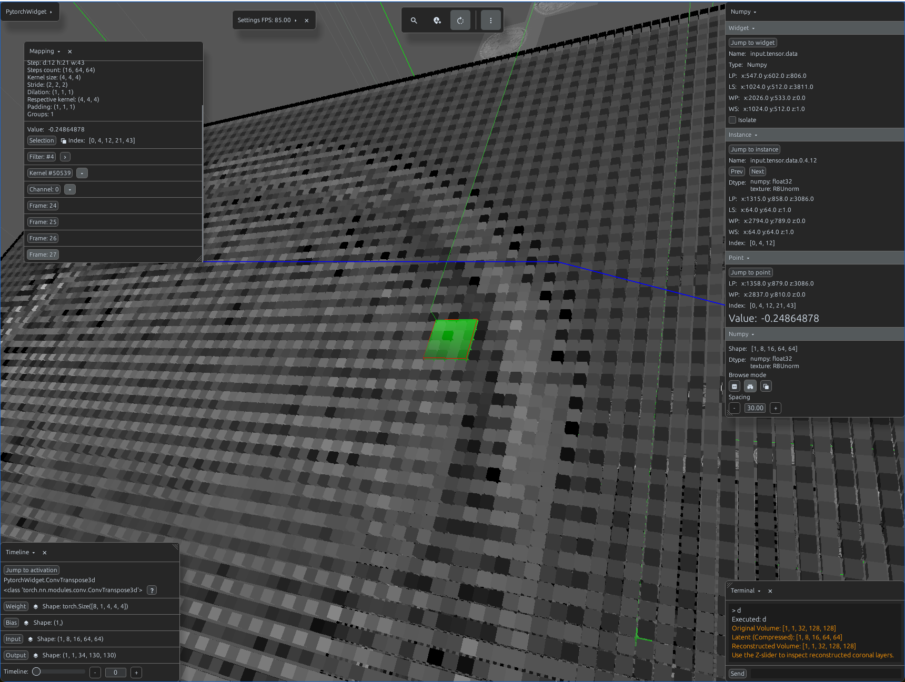This screenshot has width=905, height=682.
Task: Click the timeline value input field
Action: click(x=116, y=673)
